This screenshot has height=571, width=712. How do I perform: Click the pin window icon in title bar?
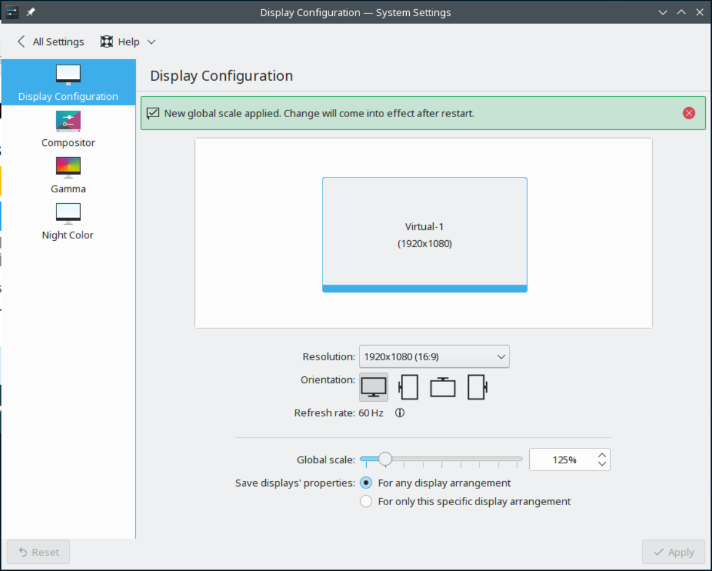tap(30, 12)
